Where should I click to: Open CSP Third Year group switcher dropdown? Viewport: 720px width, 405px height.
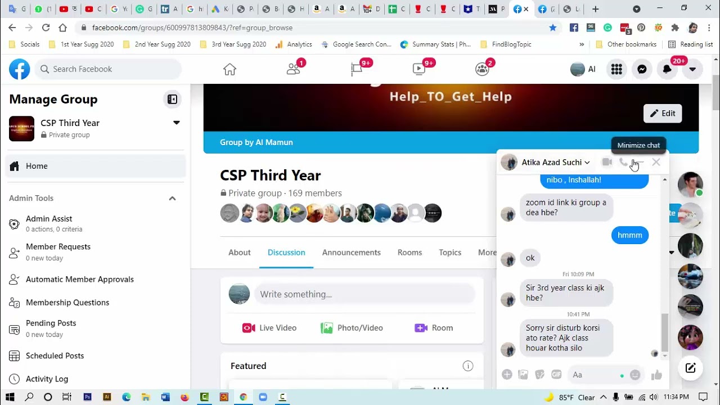(176, 123)
